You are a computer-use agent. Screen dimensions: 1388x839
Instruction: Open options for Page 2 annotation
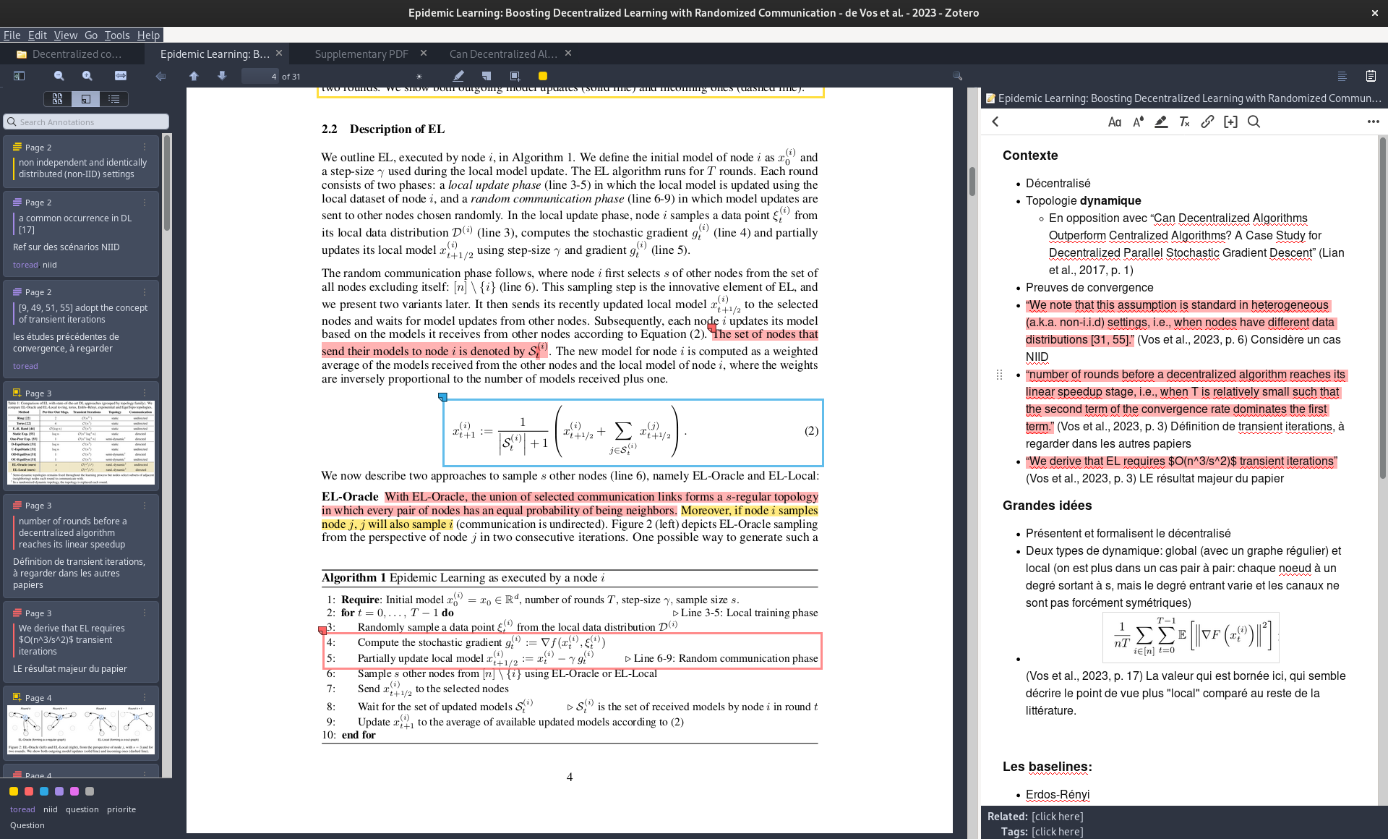[x=145, y=148]
